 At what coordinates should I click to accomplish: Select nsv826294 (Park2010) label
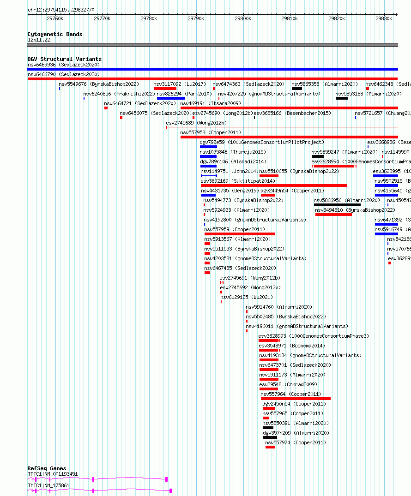coord(184,94)
